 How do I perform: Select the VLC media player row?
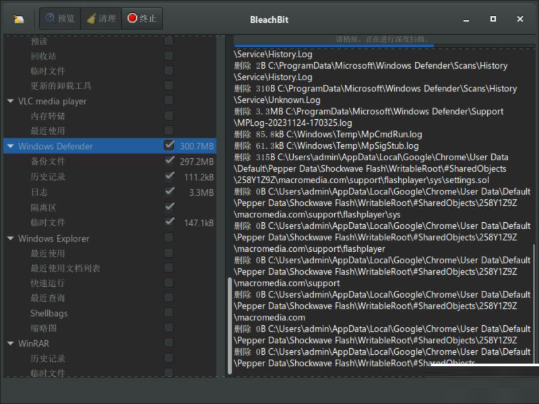[110, 101]
